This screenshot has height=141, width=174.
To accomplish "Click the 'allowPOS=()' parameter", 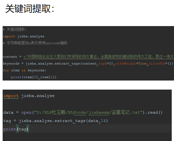I will pyautogui.click(x=161, y=64).
